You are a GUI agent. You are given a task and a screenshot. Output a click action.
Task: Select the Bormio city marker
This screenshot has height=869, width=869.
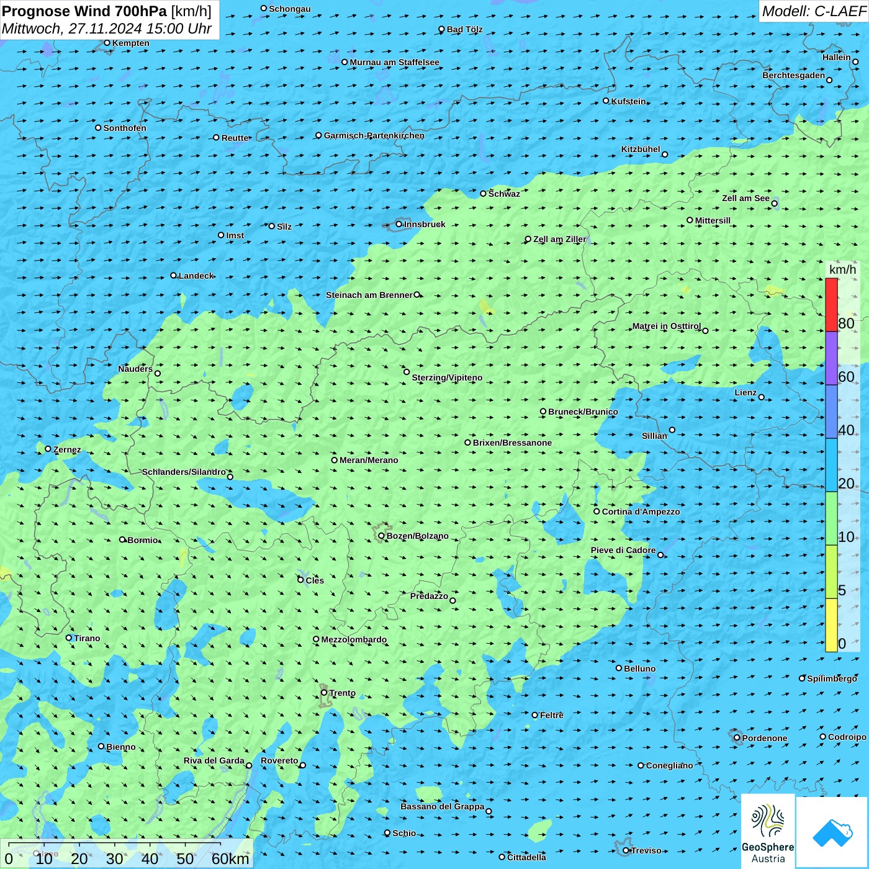[122, 539]
